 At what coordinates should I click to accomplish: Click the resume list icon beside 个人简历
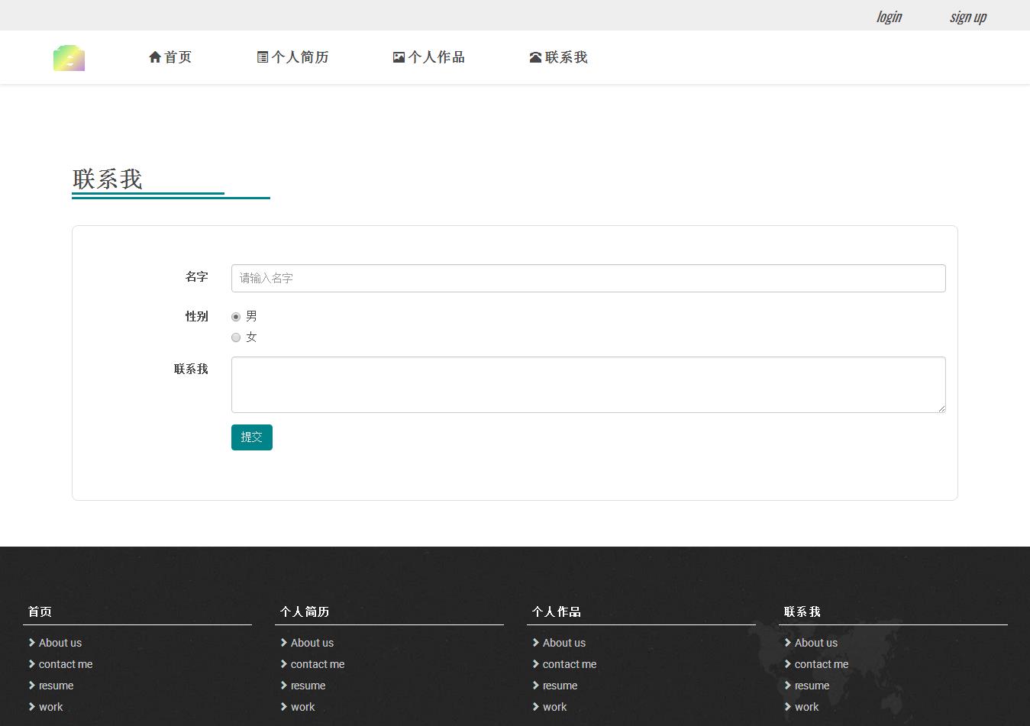pos(263,57)
